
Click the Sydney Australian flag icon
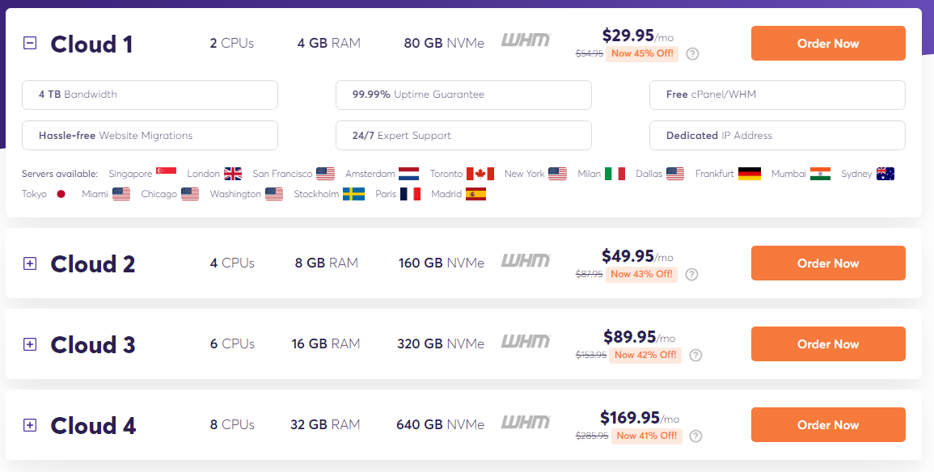coord(885,174)
